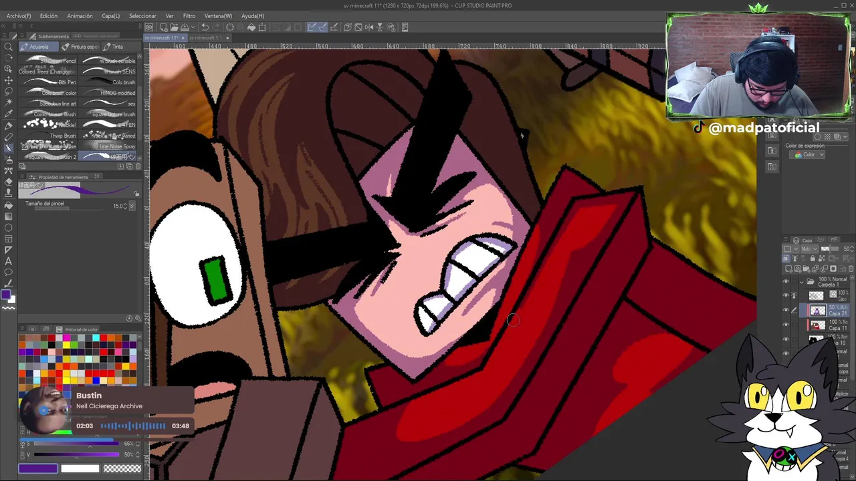Image resolution: width=856 pixels, height=481 pixels.
Task: Select the Brush tool in toolbar
Action: pos(9,148)
